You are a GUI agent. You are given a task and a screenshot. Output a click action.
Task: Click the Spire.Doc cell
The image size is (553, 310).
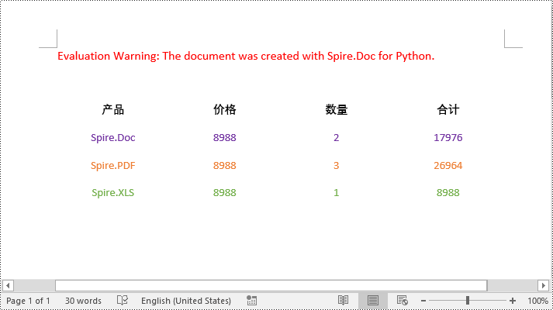point(113,138)
